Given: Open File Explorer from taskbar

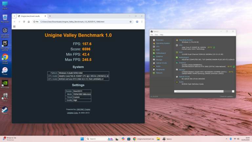Looking at the screenshot, I should (158, 139).
